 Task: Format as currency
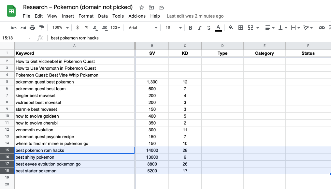tap(78, 28)
